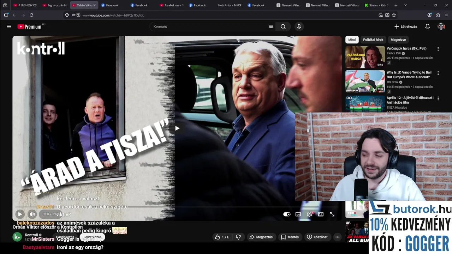Screen dimensions: 452x254
Task: Open more options for JD Vance video
Action: (438, 73)
